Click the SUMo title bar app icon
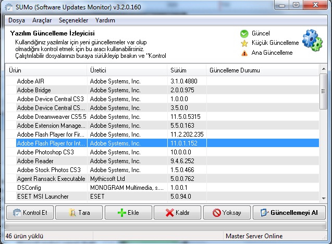 tap(9, 7)
